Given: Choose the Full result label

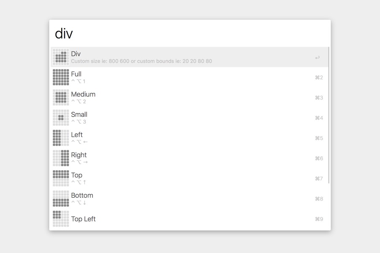Looking at the screenshot, I should point(76,74).
